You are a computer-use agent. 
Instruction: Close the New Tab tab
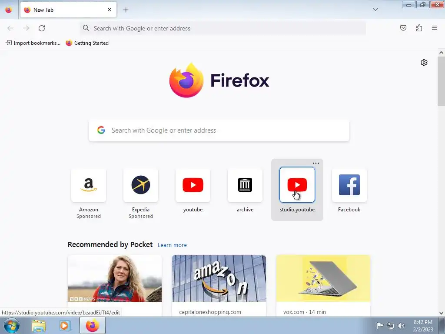click(109, 10)
